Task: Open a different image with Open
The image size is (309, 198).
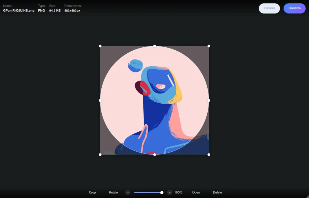Action: pos(196,192)
